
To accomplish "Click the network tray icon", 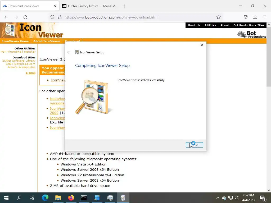I will click(x=231, y=198).
